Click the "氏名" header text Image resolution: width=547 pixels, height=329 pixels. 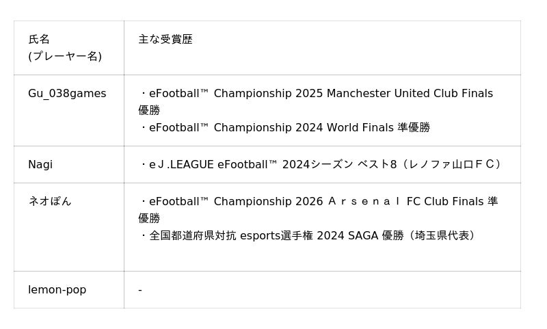pos(39,40)
